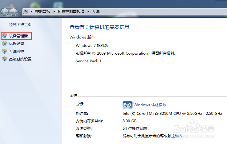Image resolution: width=227 pixels, height=144 pixels.
Task: Click shield icon beside 高级系统设置
Action: coord(4,59)
